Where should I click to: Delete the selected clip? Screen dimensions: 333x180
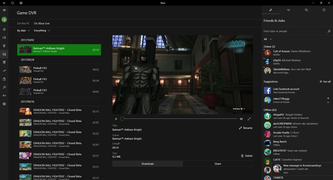(247, 156)
